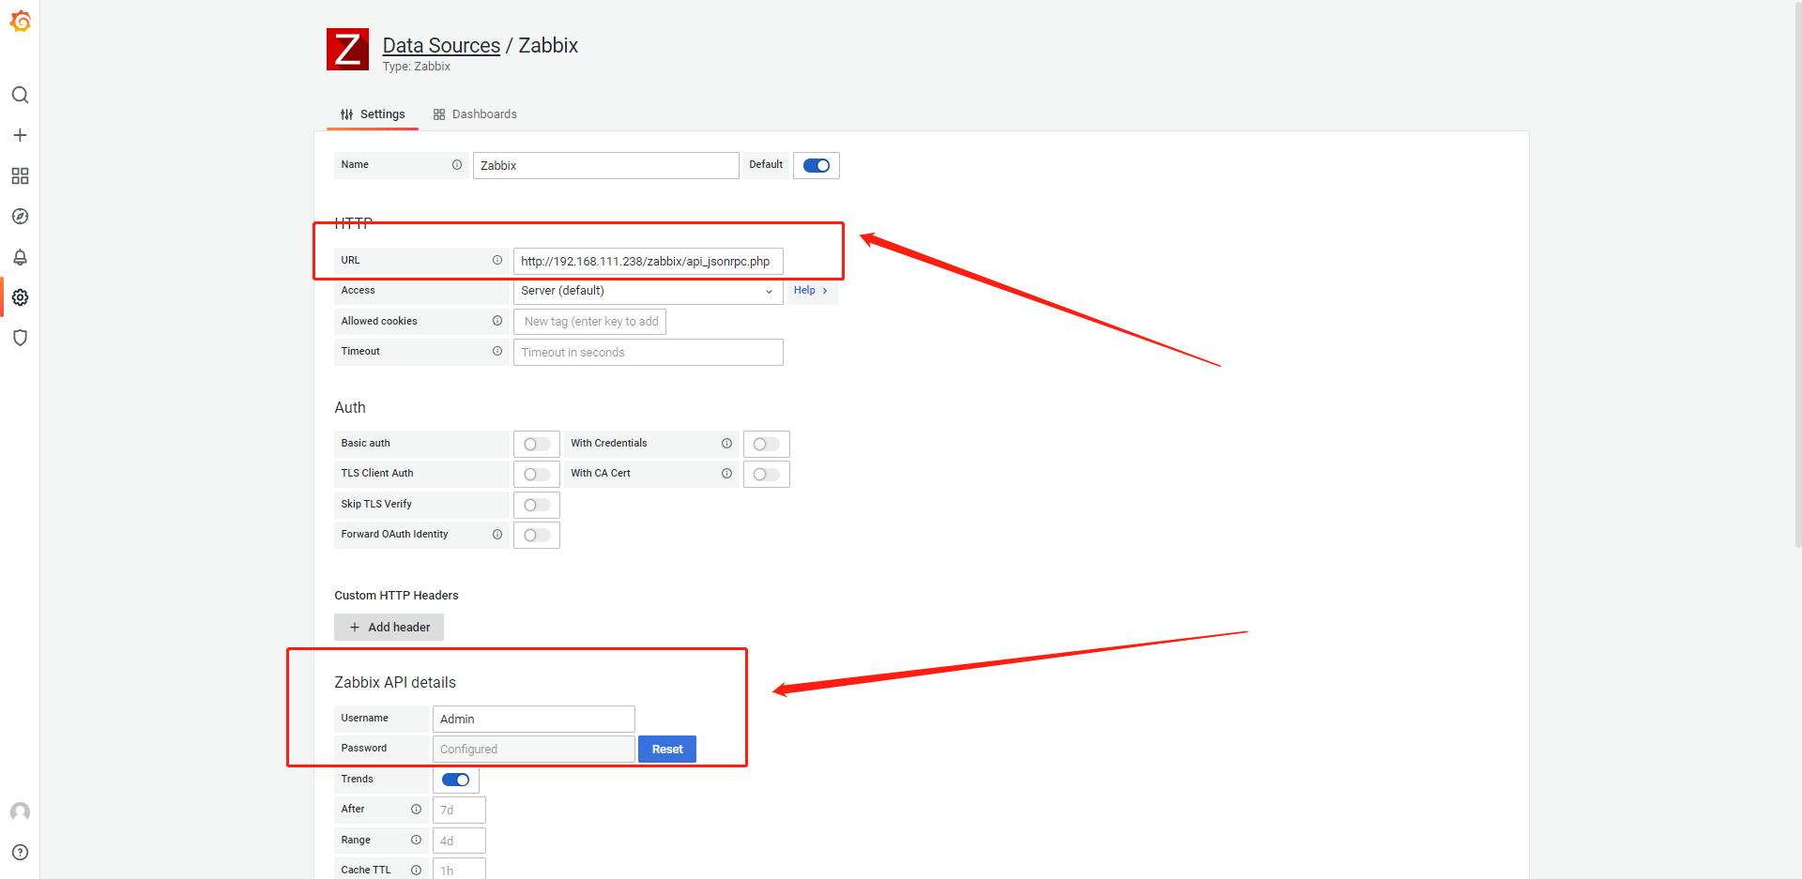Open the Grafana home logo

click(x=20, y=21)
